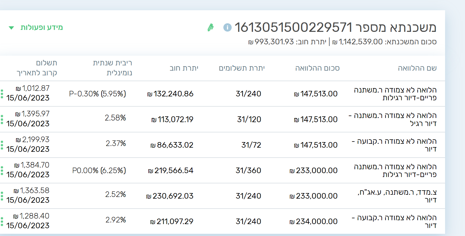Open three-dot menu for ₪1,363.58 payment row
This screenshot has width=465, height=236.
click(x=2, y=196)
